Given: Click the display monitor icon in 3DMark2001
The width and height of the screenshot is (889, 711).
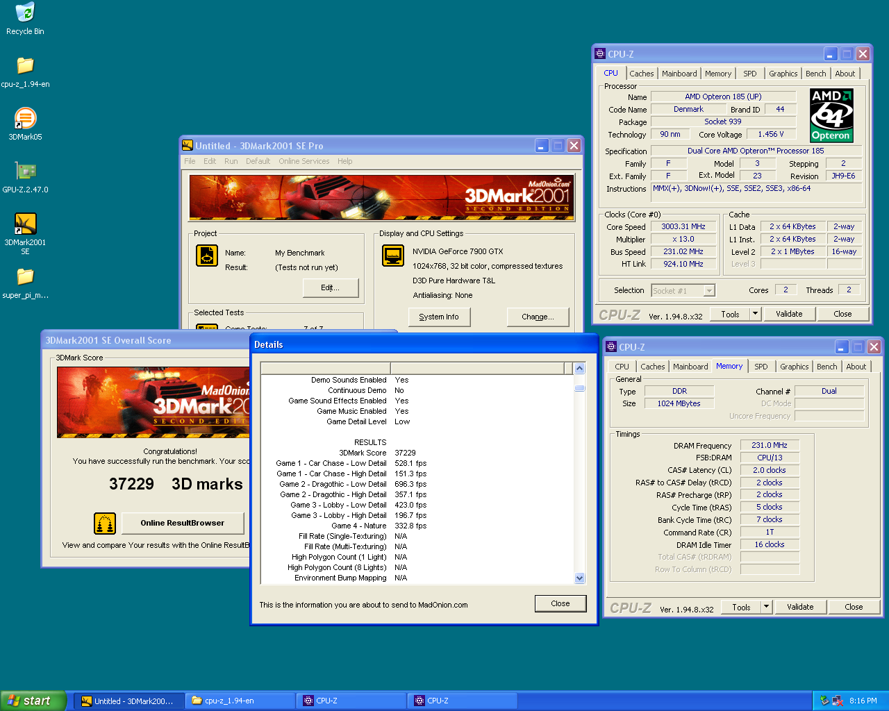Looking at the screenshot, I should click(x=393, y=256).
